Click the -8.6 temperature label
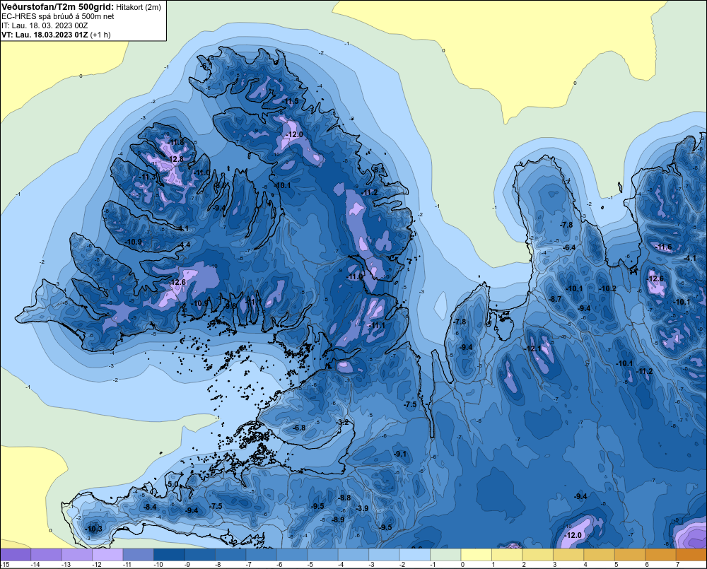707x569 pixels. click(220, 185)
